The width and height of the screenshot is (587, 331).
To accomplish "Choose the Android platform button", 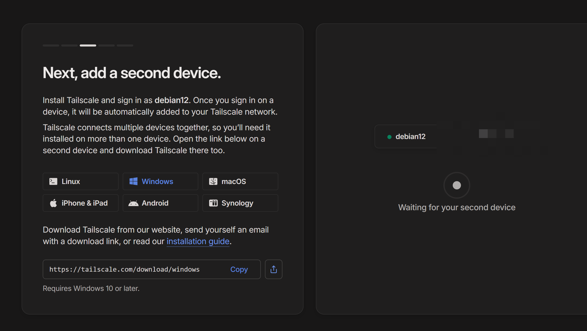I will pyautogui.click(x=160, y=203).
